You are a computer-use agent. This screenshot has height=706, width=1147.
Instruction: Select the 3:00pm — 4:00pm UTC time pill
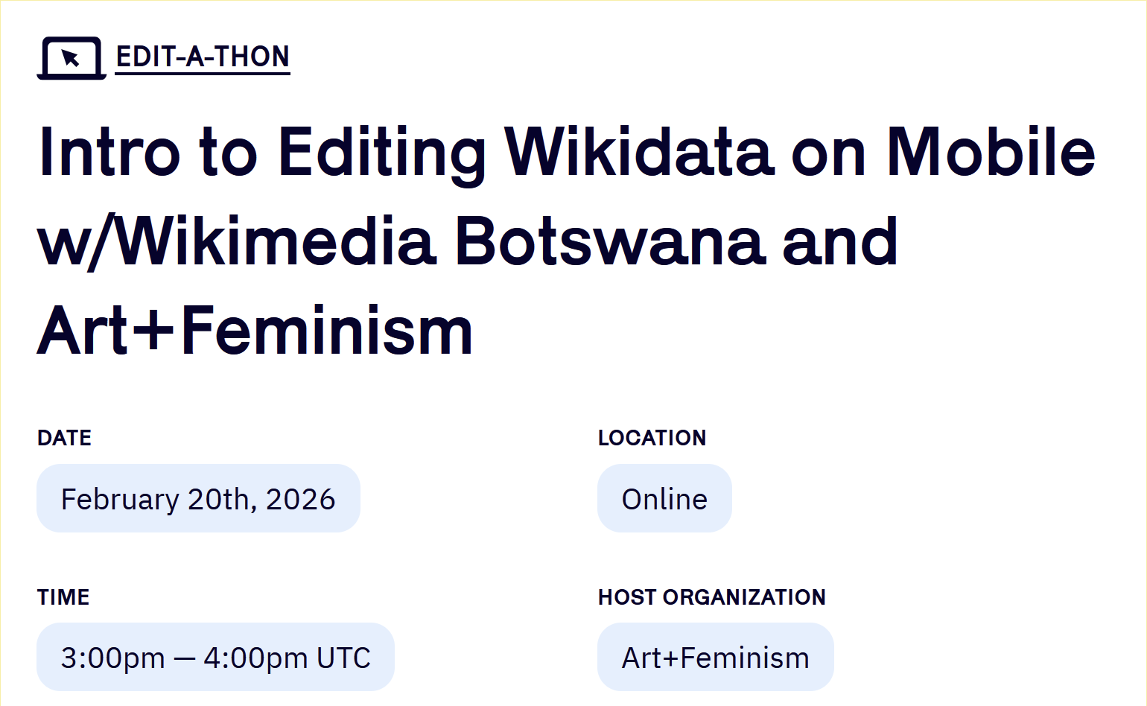pyautogui.click(x=215, y=658)
